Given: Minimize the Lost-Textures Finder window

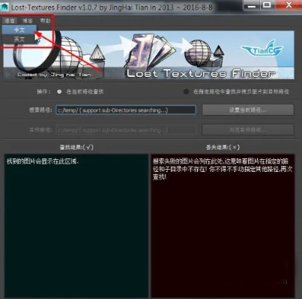Looking at the screenshot, I should (x=252, y=5).
